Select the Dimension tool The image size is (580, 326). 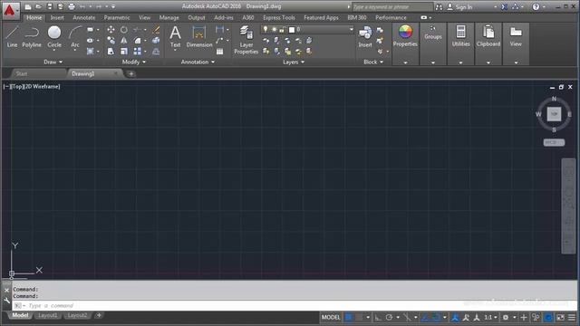[199, 37]
